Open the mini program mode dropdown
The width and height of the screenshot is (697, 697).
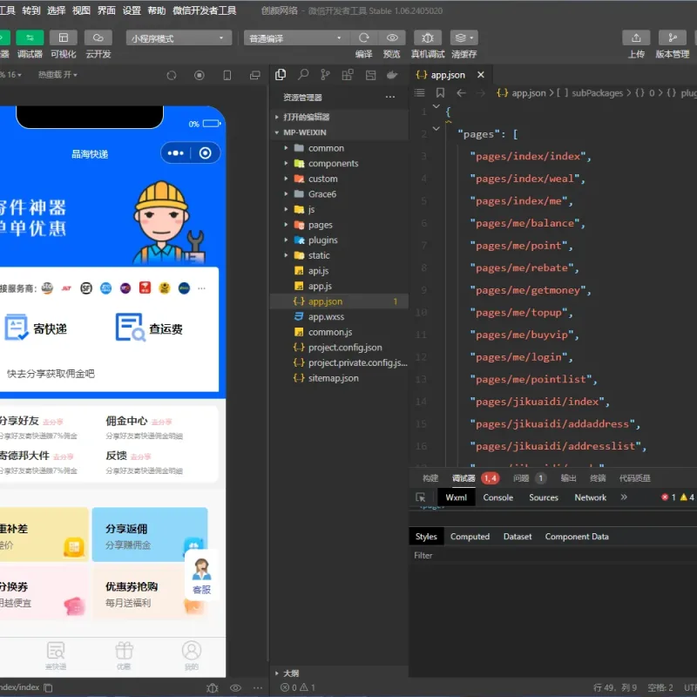click(179, 38)
